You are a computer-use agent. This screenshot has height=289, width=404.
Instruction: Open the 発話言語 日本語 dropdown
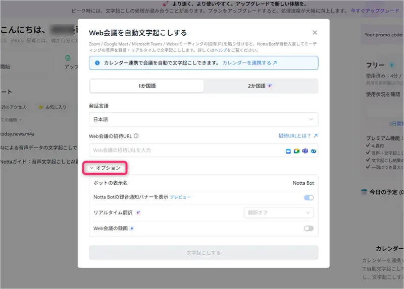tap(204, 119)
